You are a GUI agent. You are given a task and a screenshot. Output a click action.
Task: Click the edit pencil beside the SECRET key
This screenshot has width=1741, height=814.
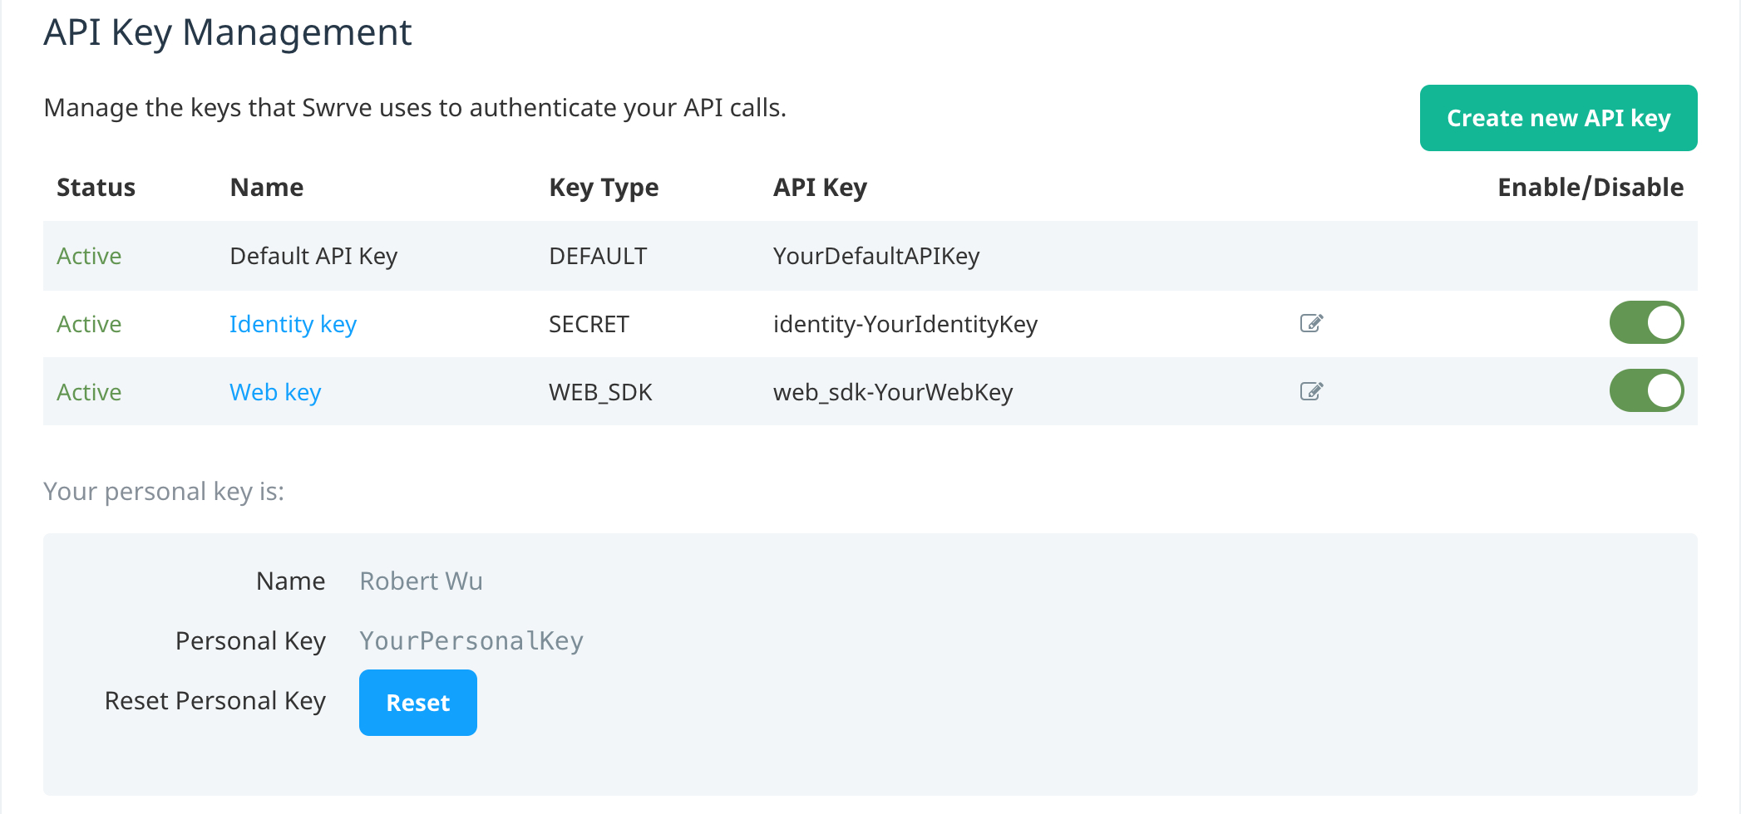(1310, 324)
